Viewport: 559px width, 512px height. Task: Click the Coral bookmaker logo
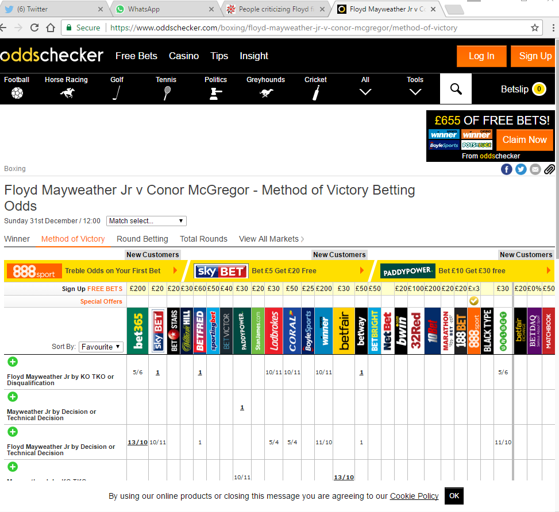click(292, 331)
